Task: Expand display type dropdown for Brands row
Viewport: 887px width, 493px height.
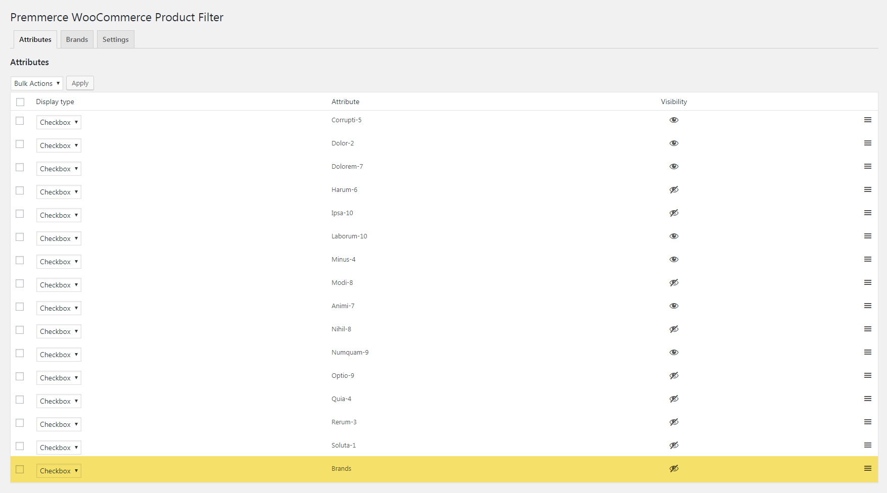Action: (59, 471)
